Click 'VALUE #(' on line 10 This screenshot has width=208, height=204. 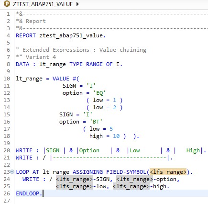click(66, 79)
